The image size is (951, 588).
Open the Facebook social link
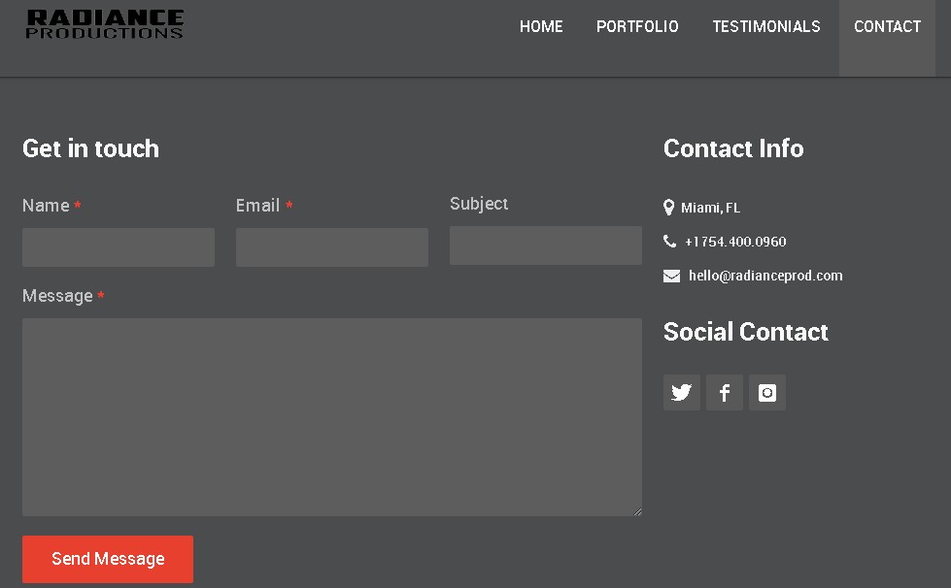pyautogui.click(x=725, y=392)
